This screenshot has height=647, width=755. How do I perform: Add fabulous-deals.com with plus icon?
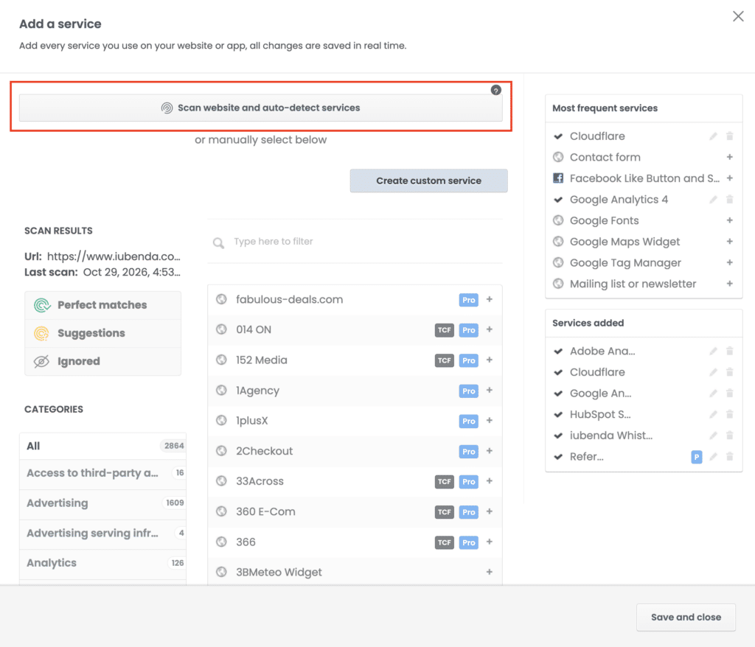(490, 299)
